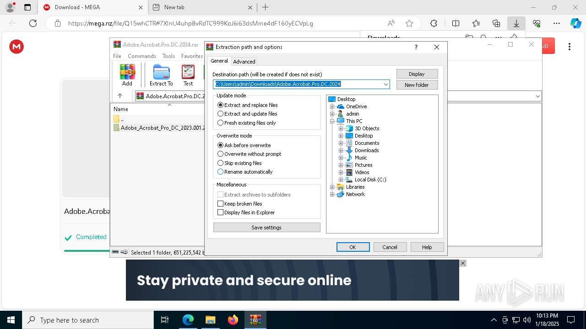Open Edge Settings and more menu
The image size is (586, 329).
click(557, 23)
